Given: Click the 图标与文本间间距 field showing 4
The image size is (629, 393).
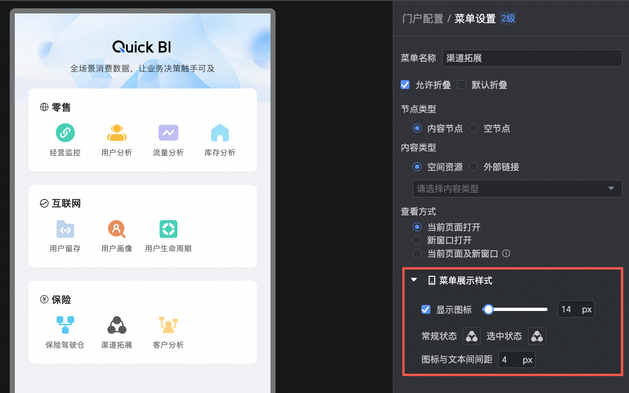Looking at the screenshot, I should 516,360.
